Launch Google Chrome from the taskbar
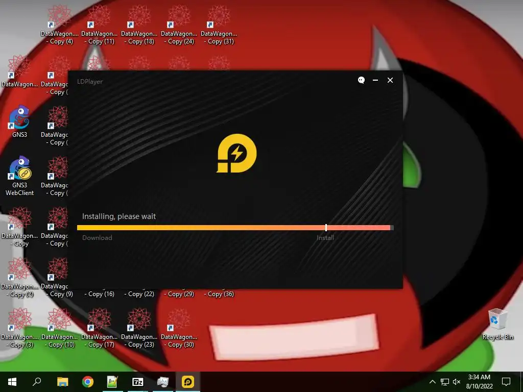 (x=88, y=382)
